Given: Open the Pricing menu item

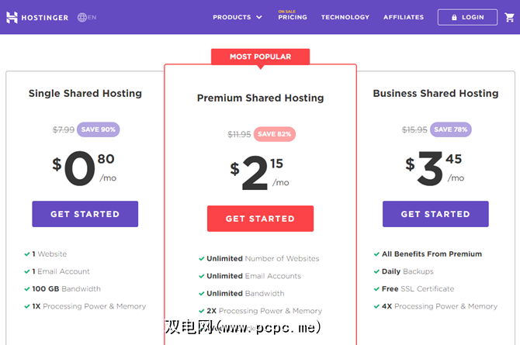Looking at the screenshot, I should [293, 17].
